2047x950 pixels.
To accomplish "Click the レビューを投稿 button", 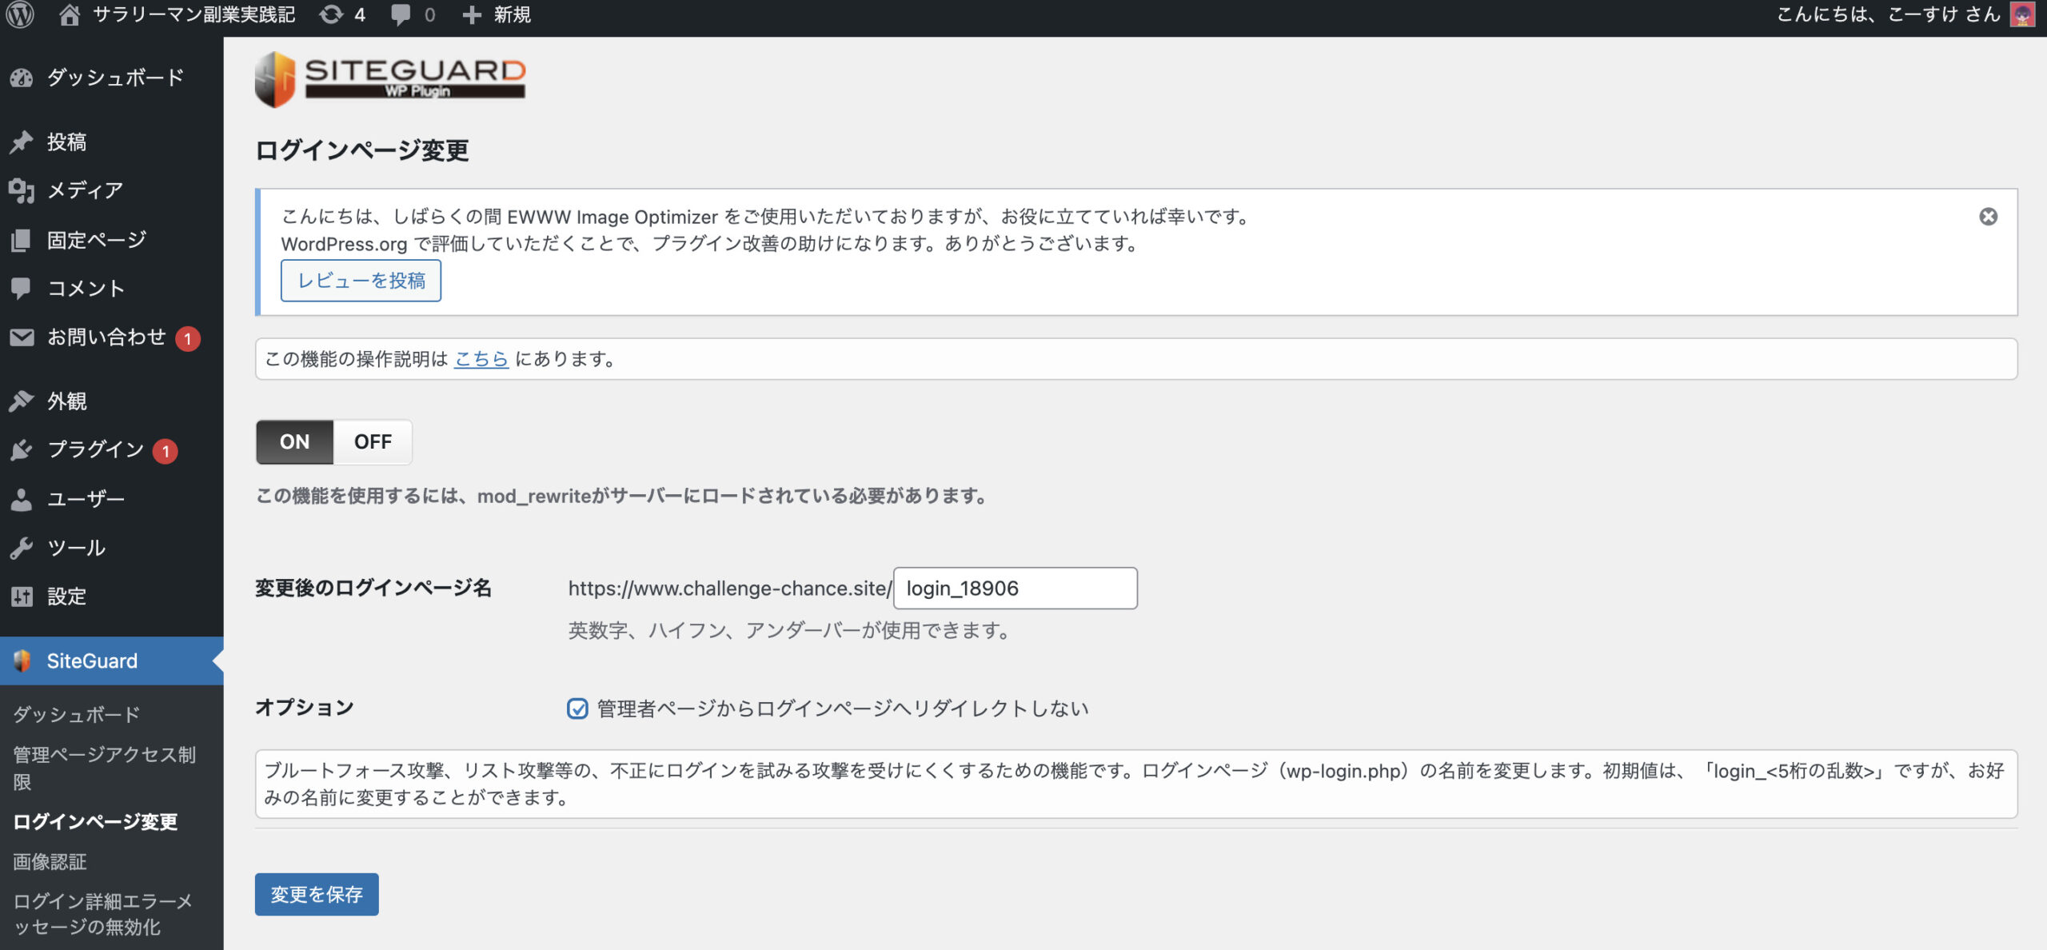I will pos(361,281).
